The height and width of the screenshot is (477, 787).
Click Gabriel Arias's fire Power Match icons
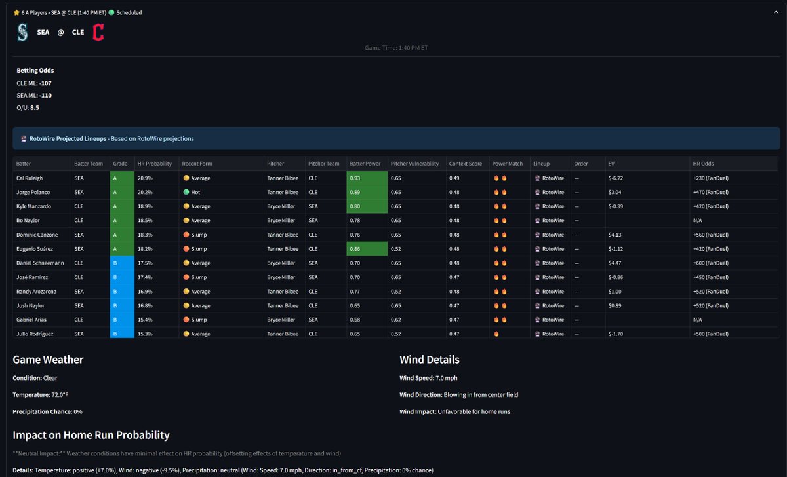pos(500,320)
